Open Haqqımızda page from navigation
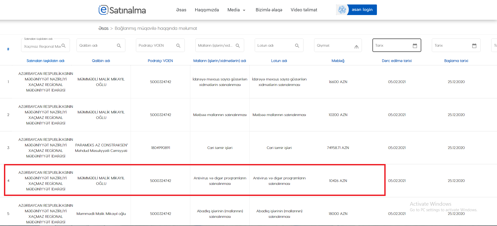The image size is (497, 226). click(x=207, y=10)
